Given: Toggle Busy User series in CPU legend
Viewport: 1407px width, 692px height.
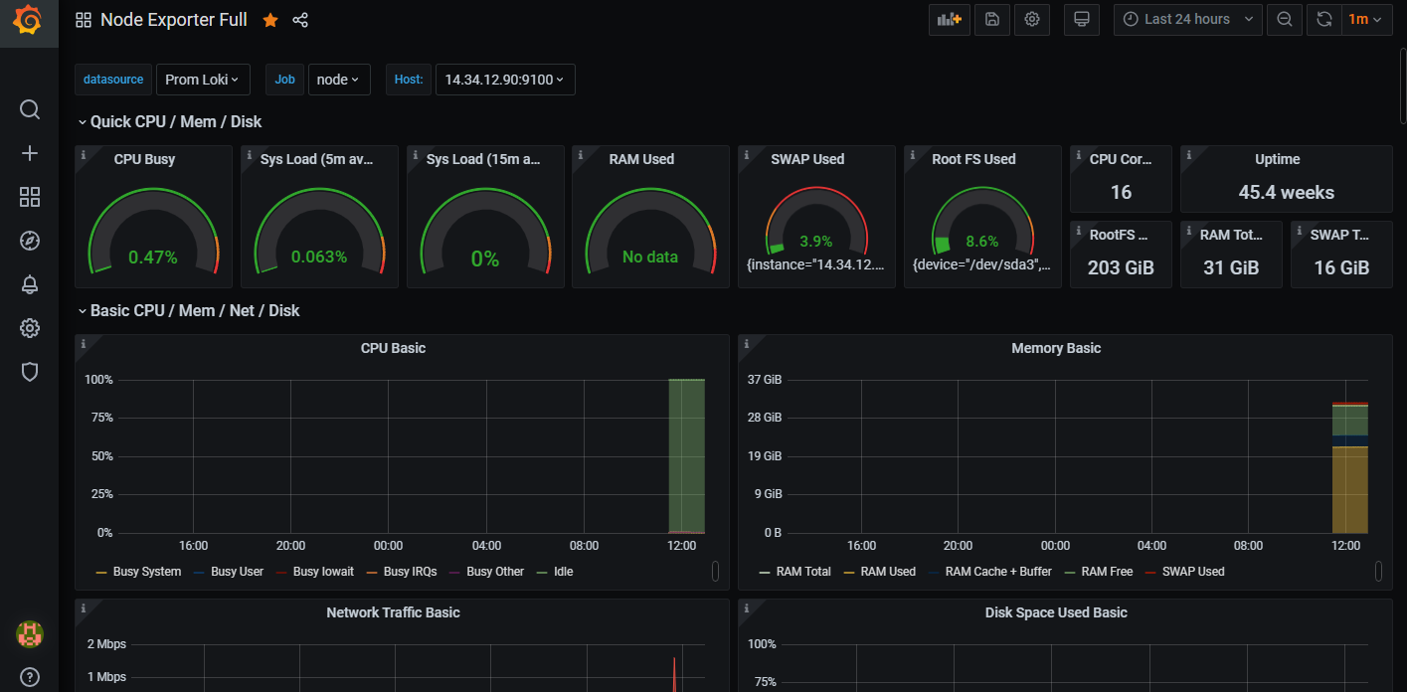Looking at the screenshot, I should [237, 572].
